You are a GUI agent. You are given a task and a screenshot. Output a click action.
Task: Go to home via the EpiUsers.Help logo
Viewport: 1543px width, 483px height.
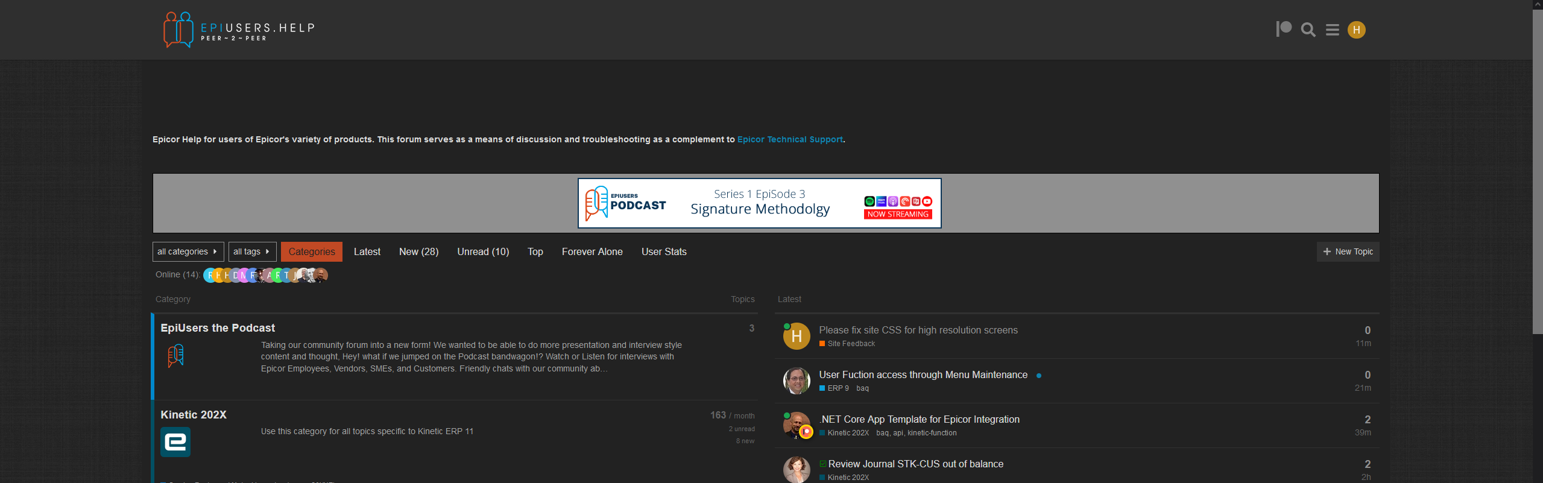239,30
